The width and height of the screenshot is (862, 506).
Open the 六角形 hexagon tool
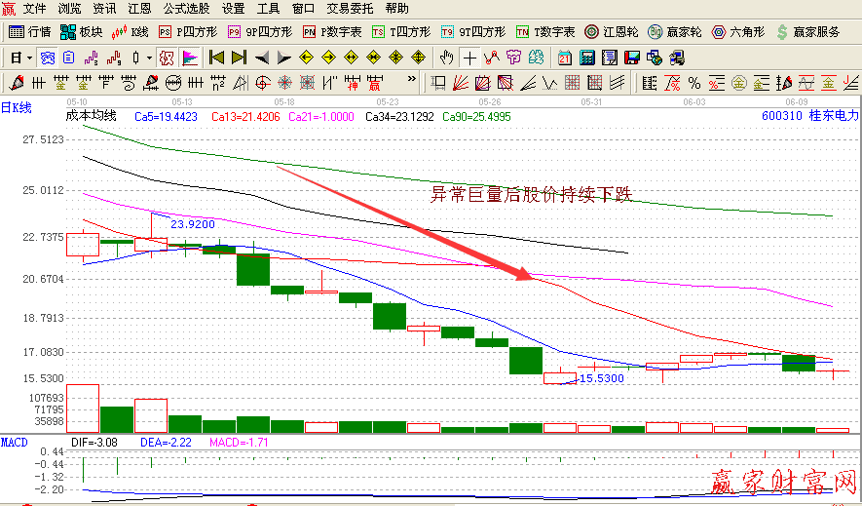(x=742, y=32)
